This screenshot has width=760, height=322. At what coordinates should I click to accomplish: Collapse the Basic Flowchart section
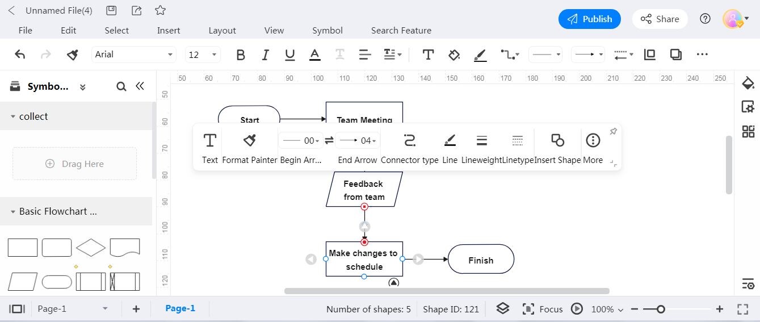click(12, 211)
